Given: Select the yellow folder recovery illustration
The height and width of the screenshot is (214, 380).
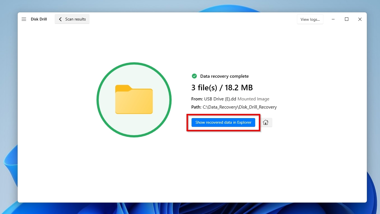Looking at the screenshot, I should (134, 100).
